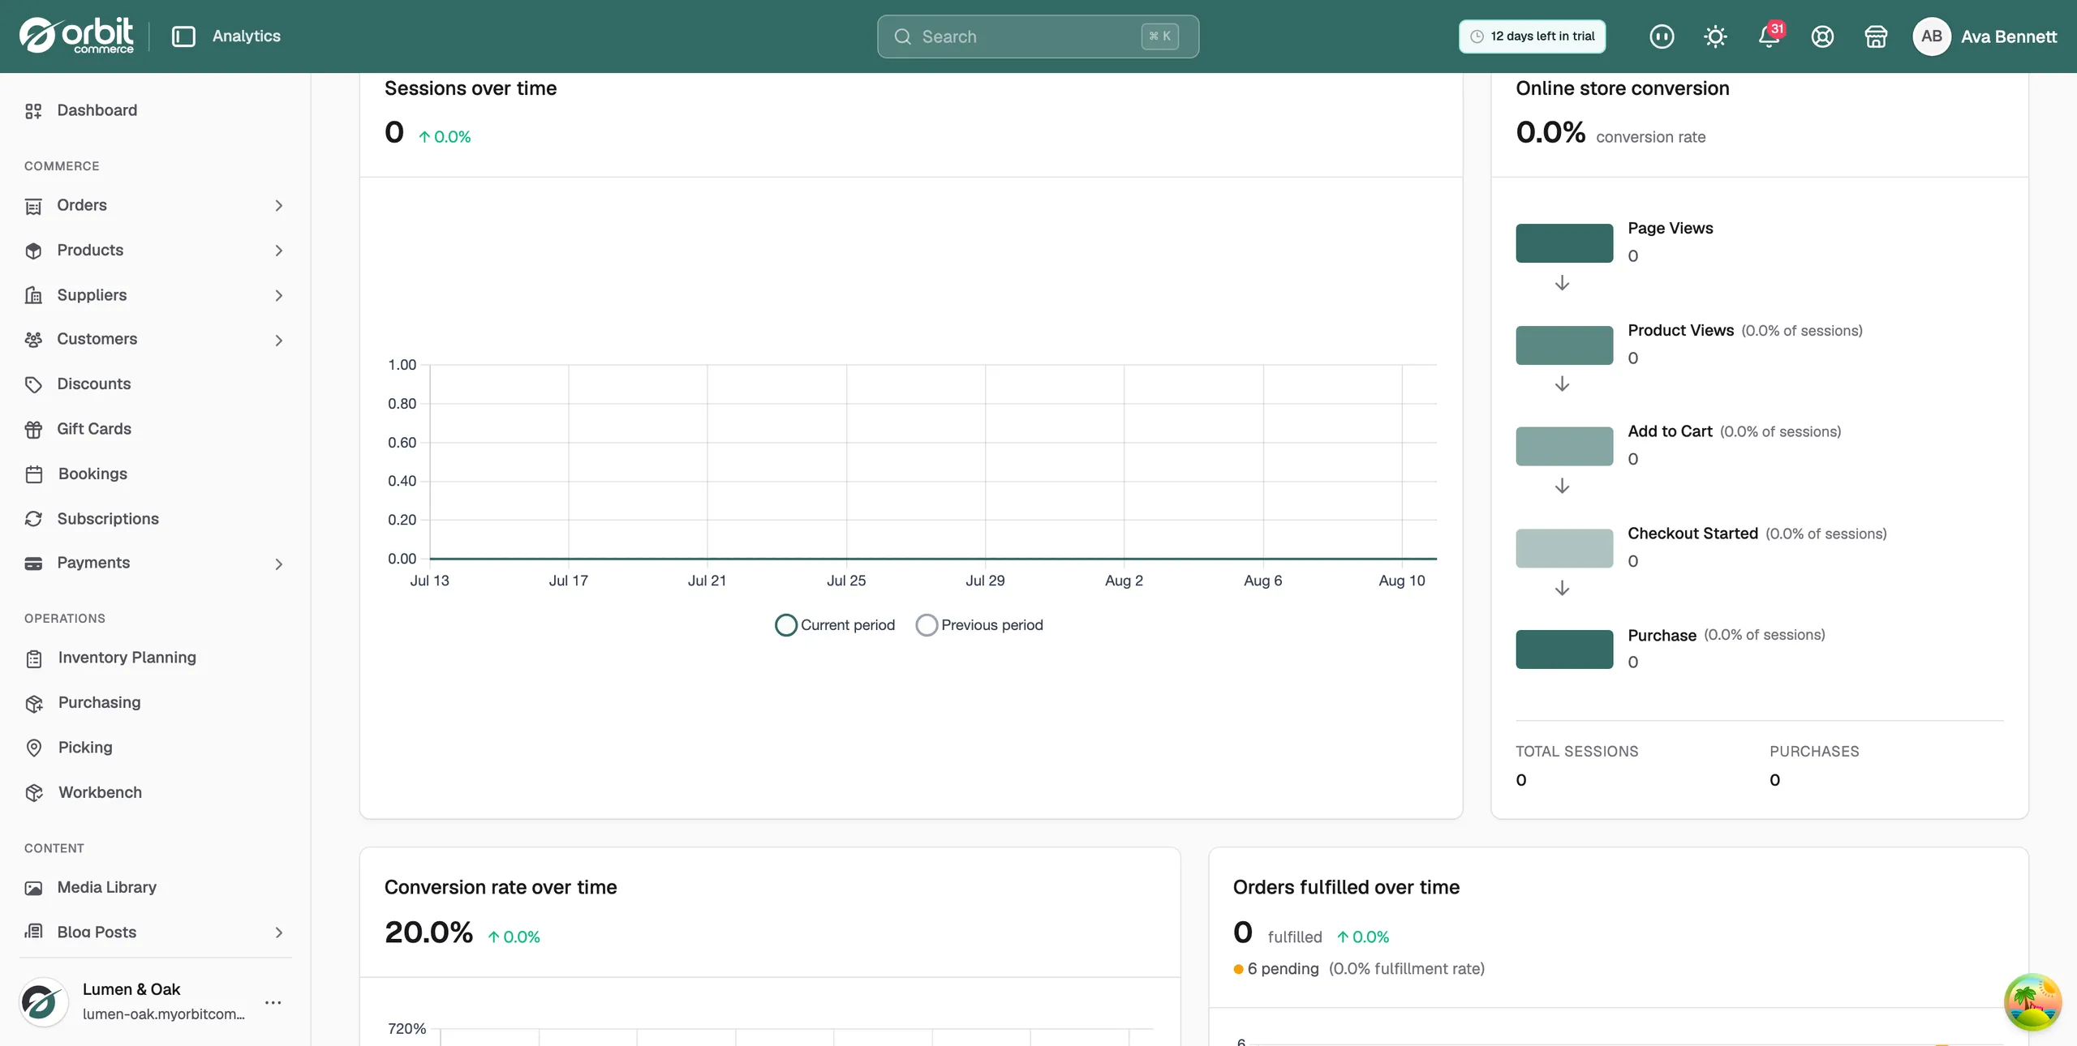The width and height of the screenshot is (2077, 1046).
Task: Click the Lumen & Oak store logo
Action: tap(43, 1002)
